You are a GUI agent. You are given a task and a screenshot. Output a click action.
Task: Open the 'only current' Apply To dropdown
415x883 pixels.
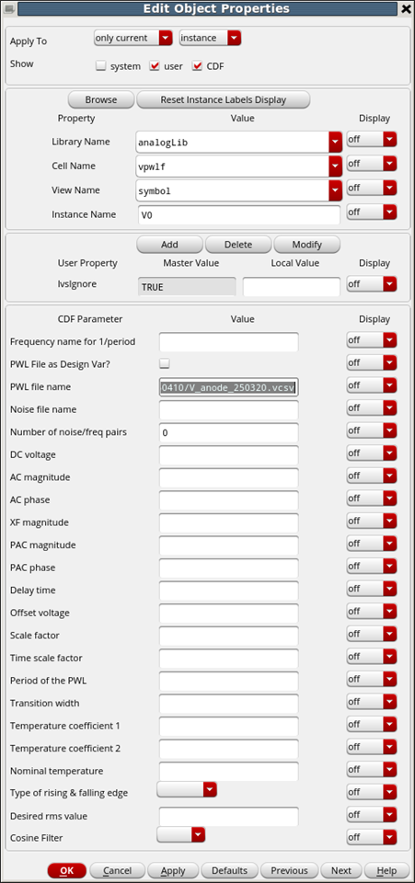tap(133, 38)
